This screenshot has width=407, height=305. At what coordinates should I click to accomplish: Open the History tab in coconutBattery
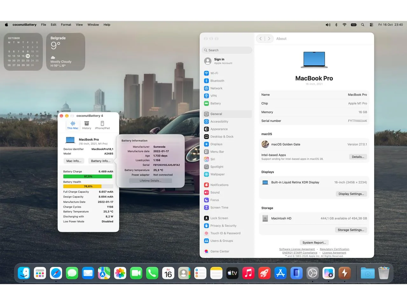point(86,125)
